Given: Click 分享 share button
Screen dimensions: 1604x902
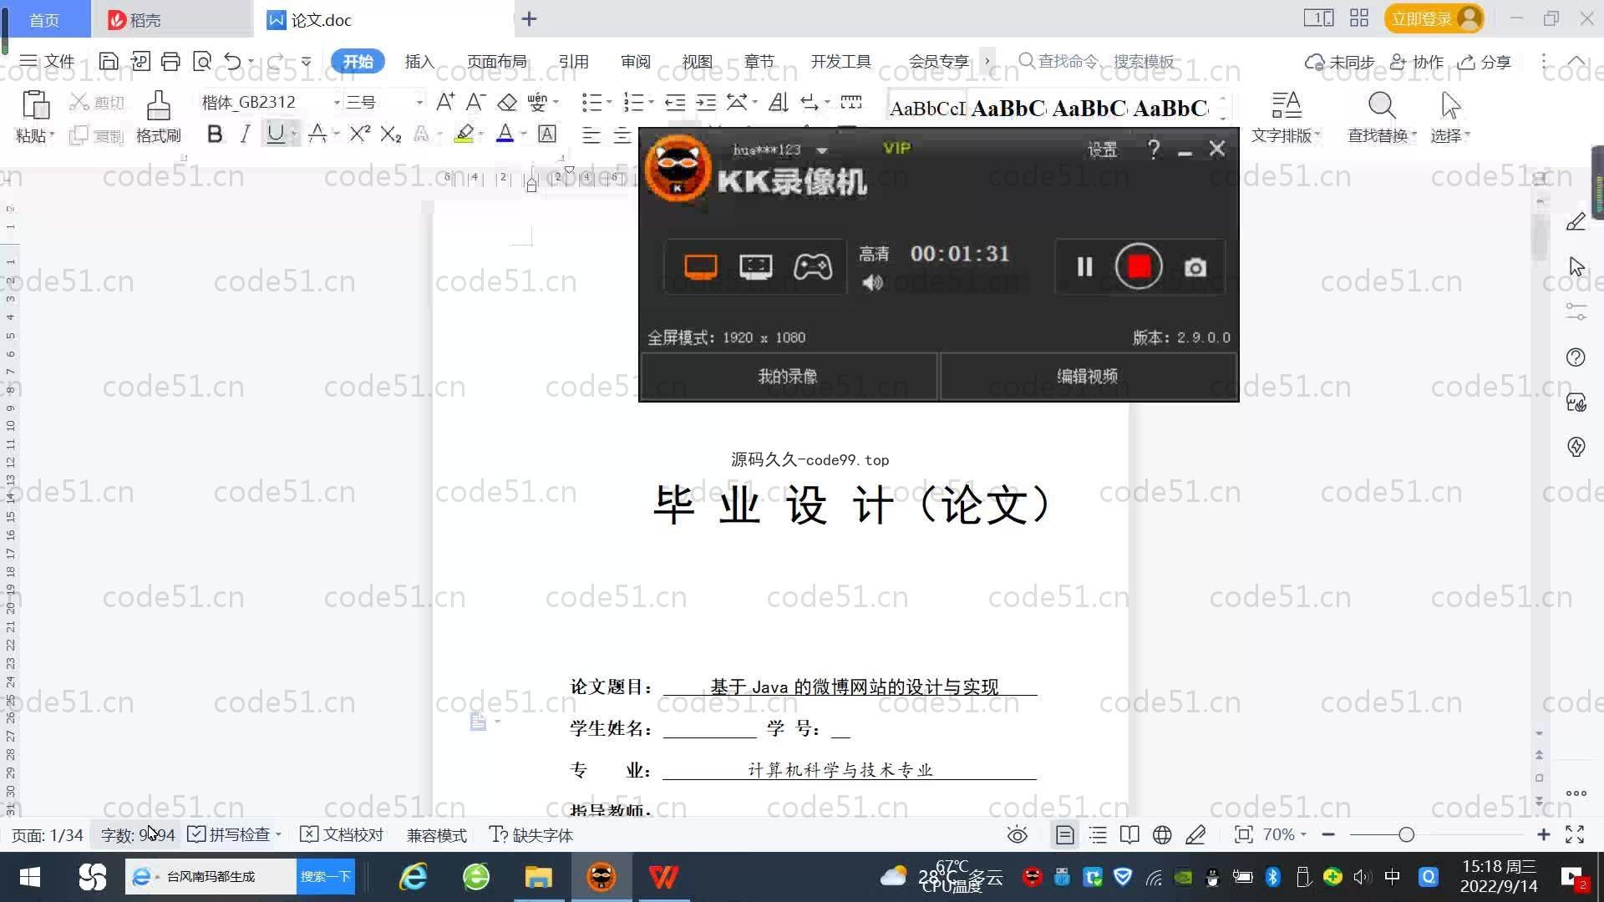Looking at the screenshot, I should point(1485,62).
